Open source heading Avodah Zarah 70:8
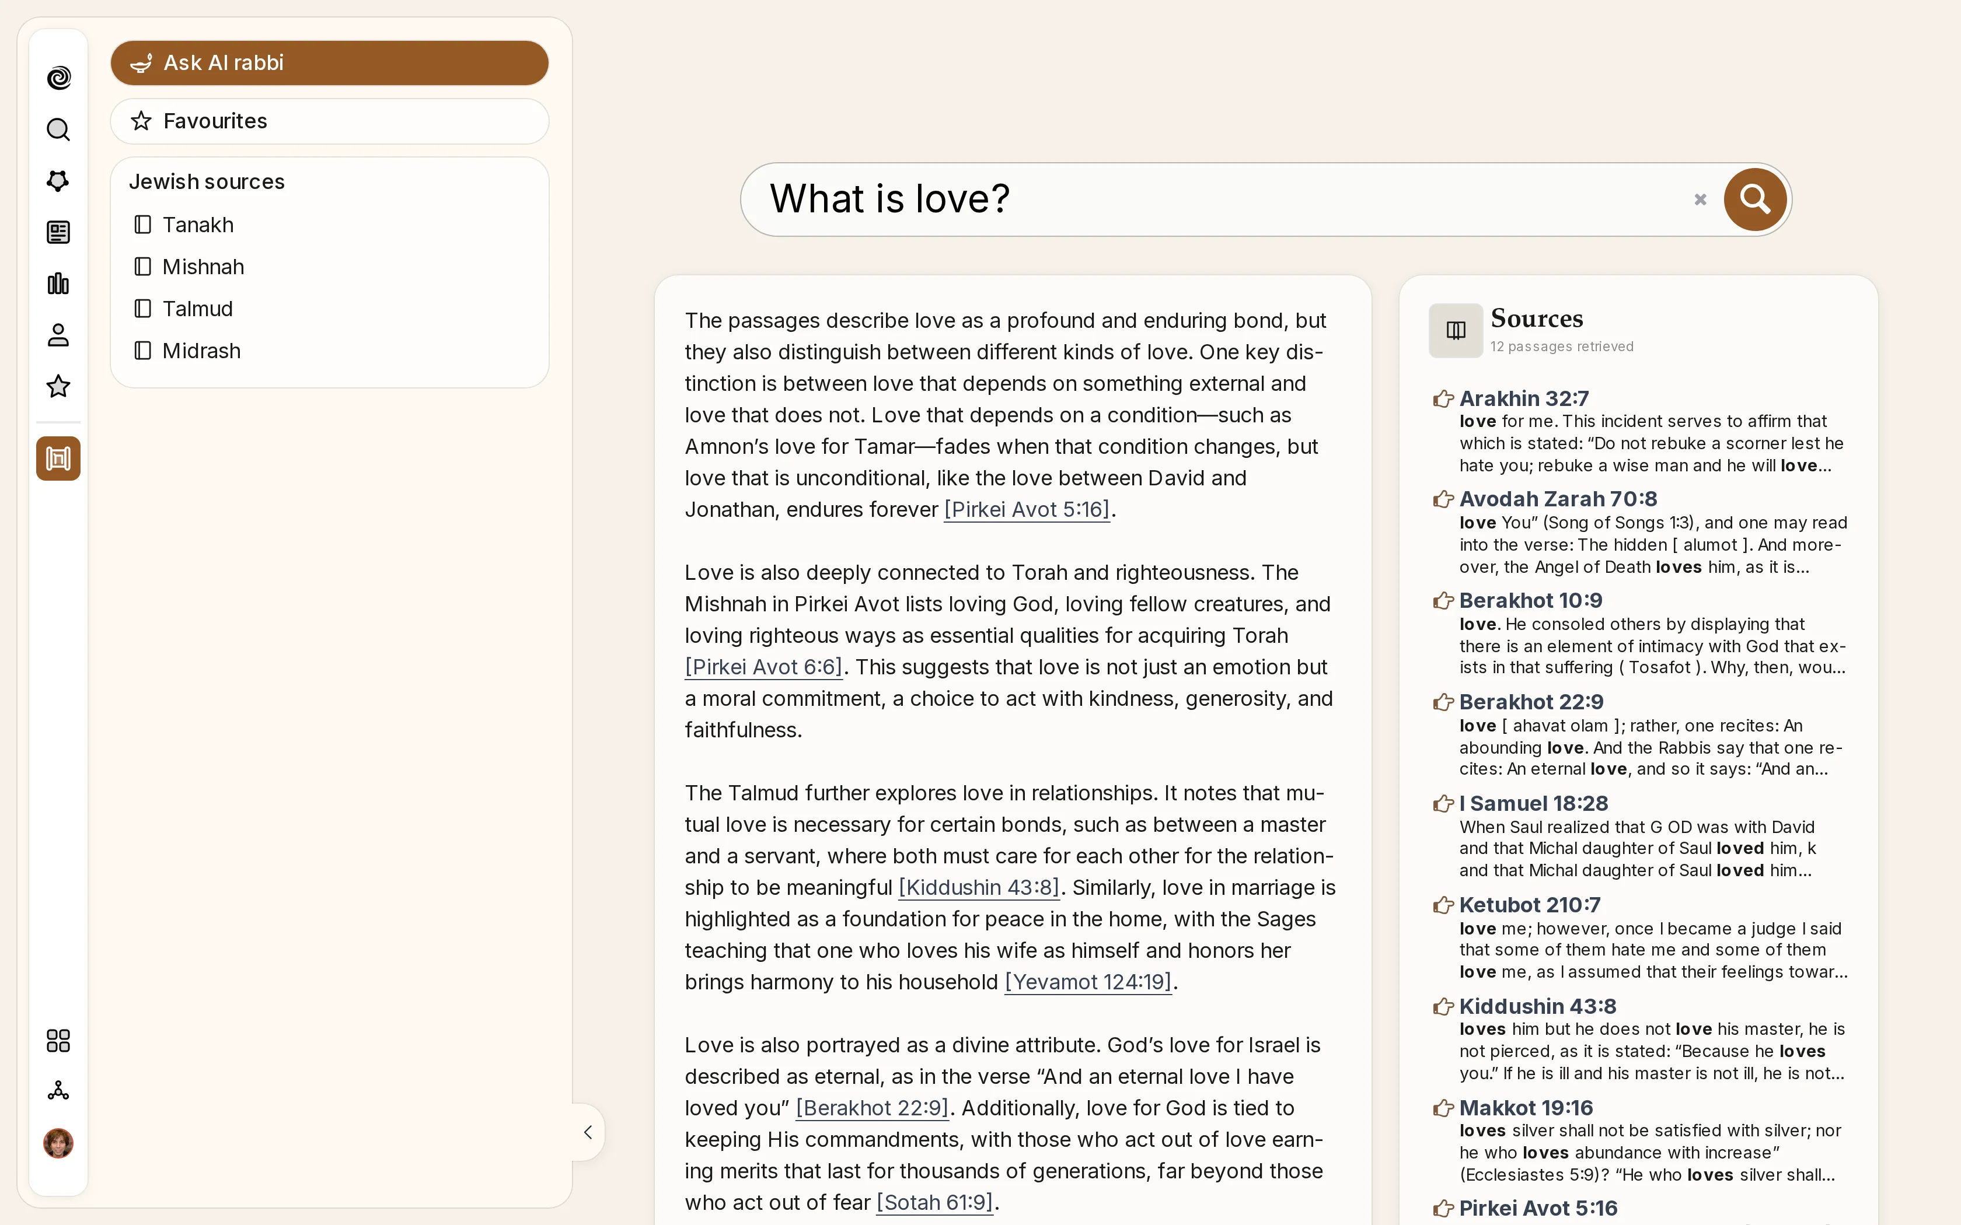 [x=1558, y=499]
